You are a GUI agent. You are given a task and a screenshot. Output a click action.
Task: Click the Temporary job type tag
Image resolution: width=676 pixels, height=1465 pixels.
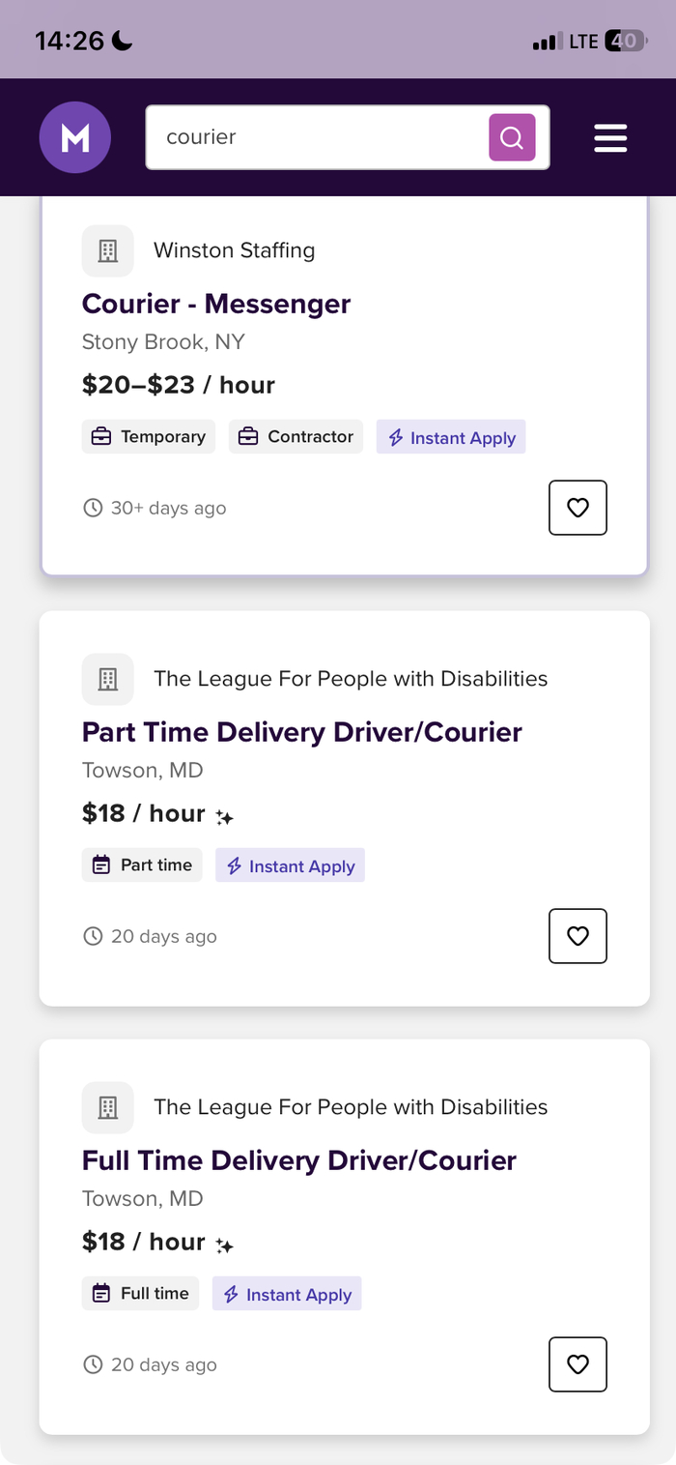(x=149, y=436)
